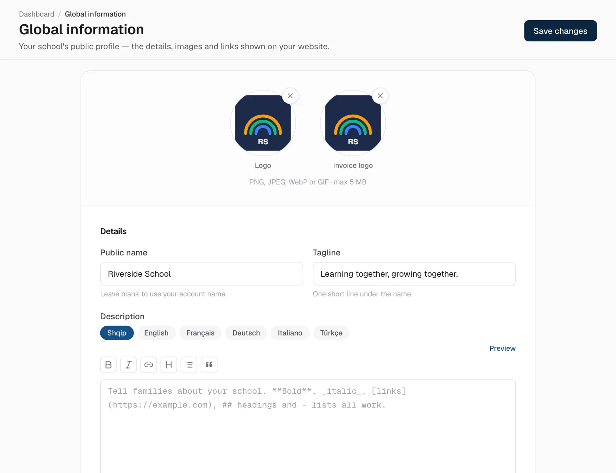Screen dimensions: 616x473
Task: Focus the Public name input field
Action: (202, 274)
